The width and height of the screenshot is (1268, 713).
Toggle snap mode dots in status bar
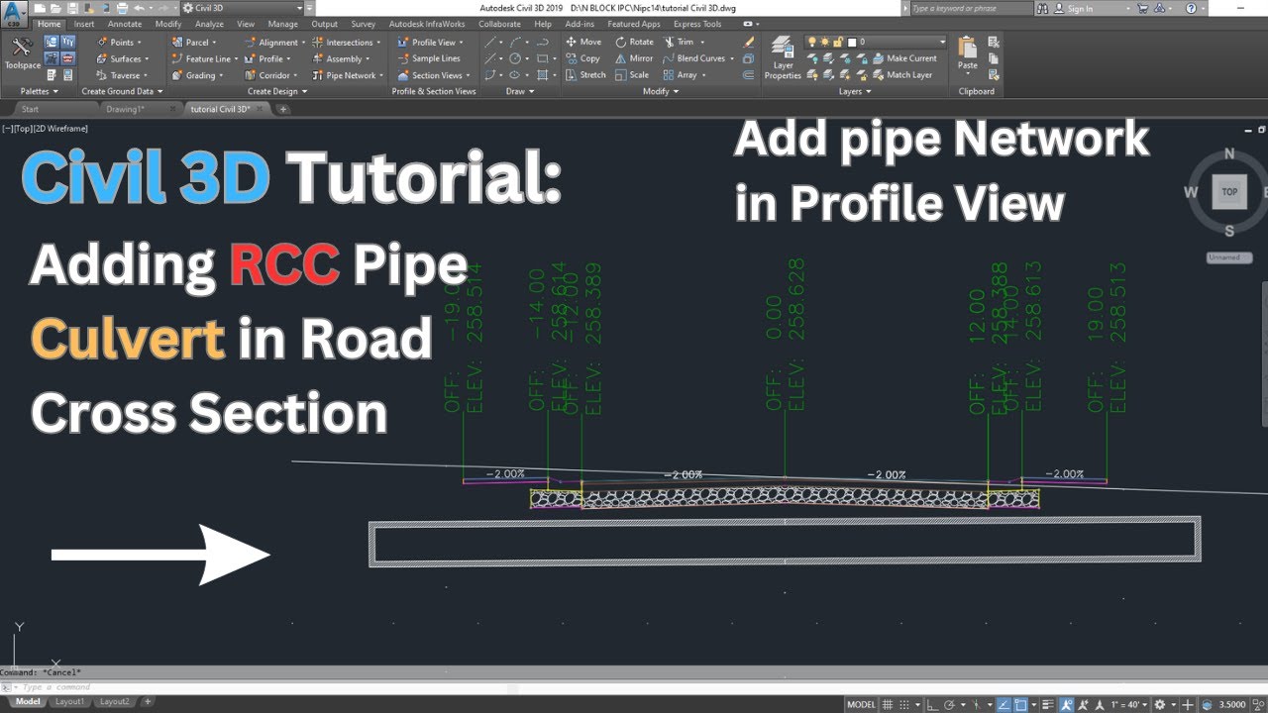904,704
